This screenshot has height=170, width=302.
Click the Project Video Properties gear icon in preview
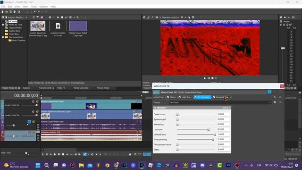[x=144, y=17]
